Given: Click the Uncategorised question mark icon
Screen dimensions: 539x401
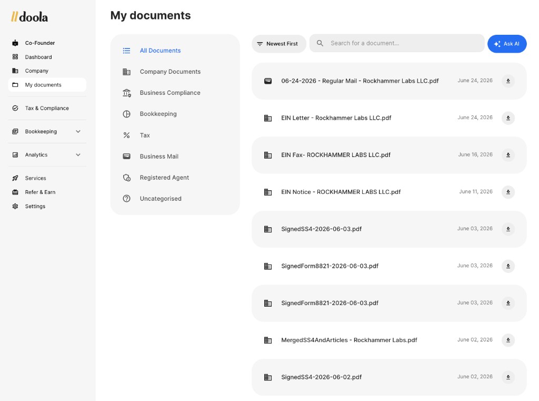Looking at the screenshot, I should [x=126, y=199].
